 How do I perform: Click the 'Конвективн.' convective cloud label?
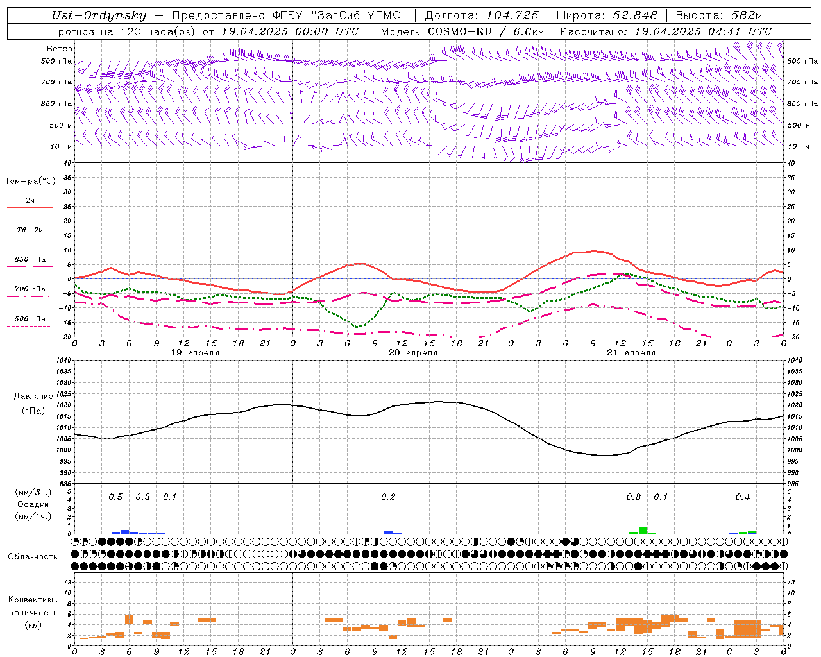pos(33,600)
